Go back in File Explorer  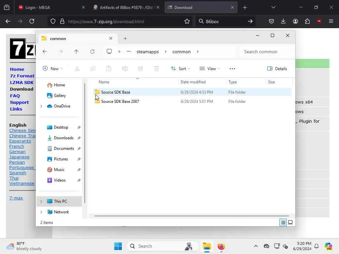(x=45, y=52)
